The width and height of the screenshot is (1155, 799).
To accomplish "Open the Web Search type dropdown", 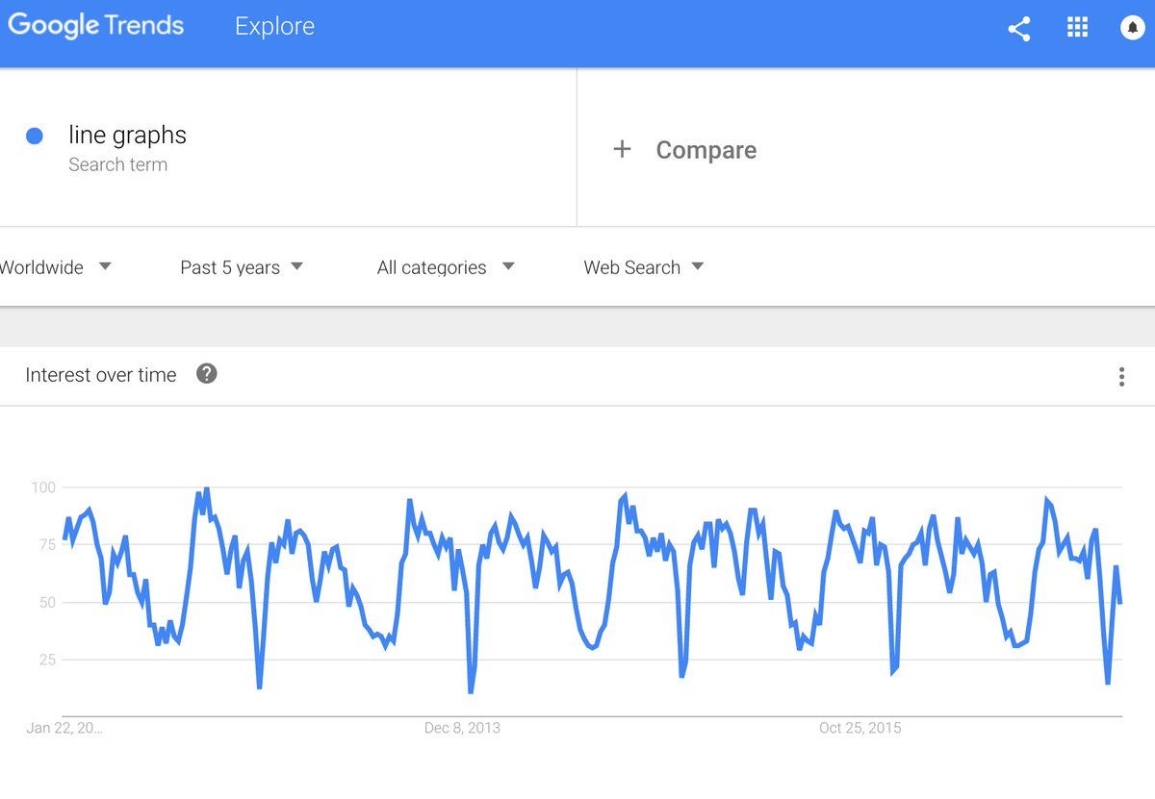I will pos(644,267).
